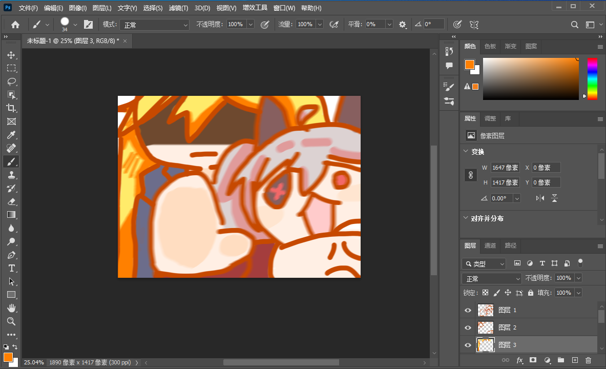Select the Move tool

tap(11, 55)
